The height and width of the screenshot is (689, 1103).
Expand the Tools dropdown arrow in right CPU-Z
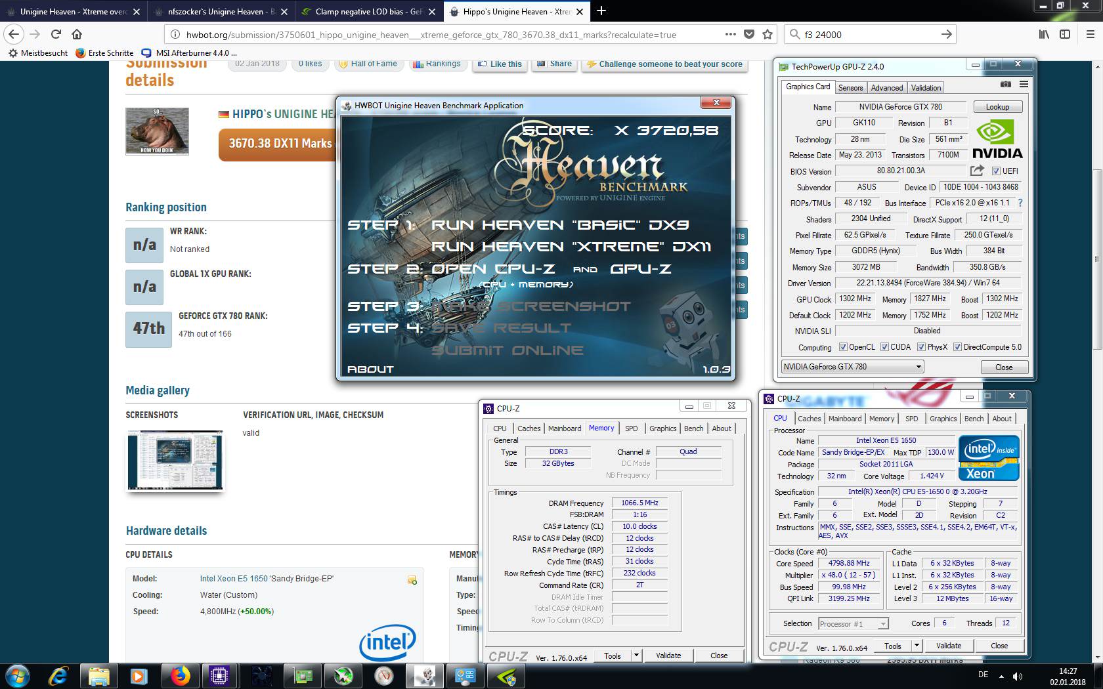(x=917, y=646)
